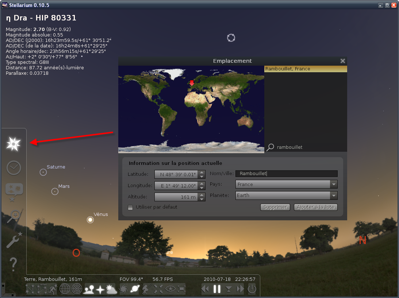Click the Stellarium app icon in title bar
The image size is (399, 298).
point(5,5)
